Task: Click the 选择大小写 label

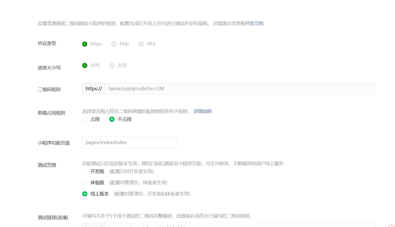Action: pos(49,68)
